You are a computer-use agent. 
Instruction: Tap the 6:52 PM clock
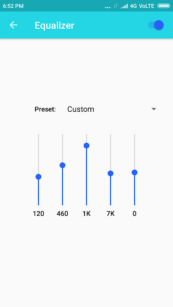point(13,6)
